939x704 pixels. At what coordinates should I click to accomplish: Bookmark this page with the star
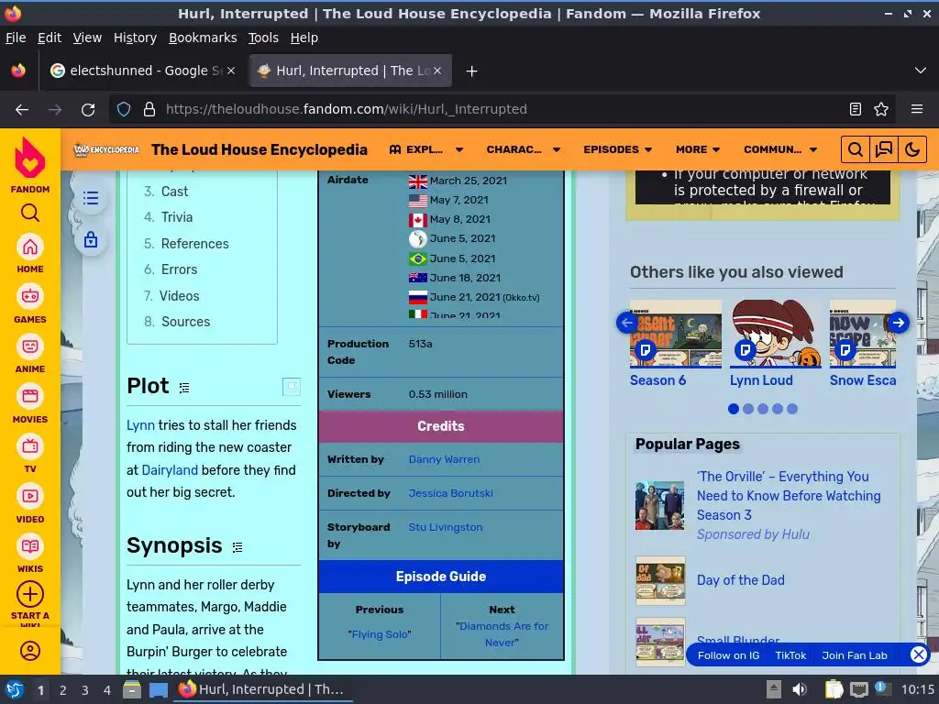(x=881, y=109)
